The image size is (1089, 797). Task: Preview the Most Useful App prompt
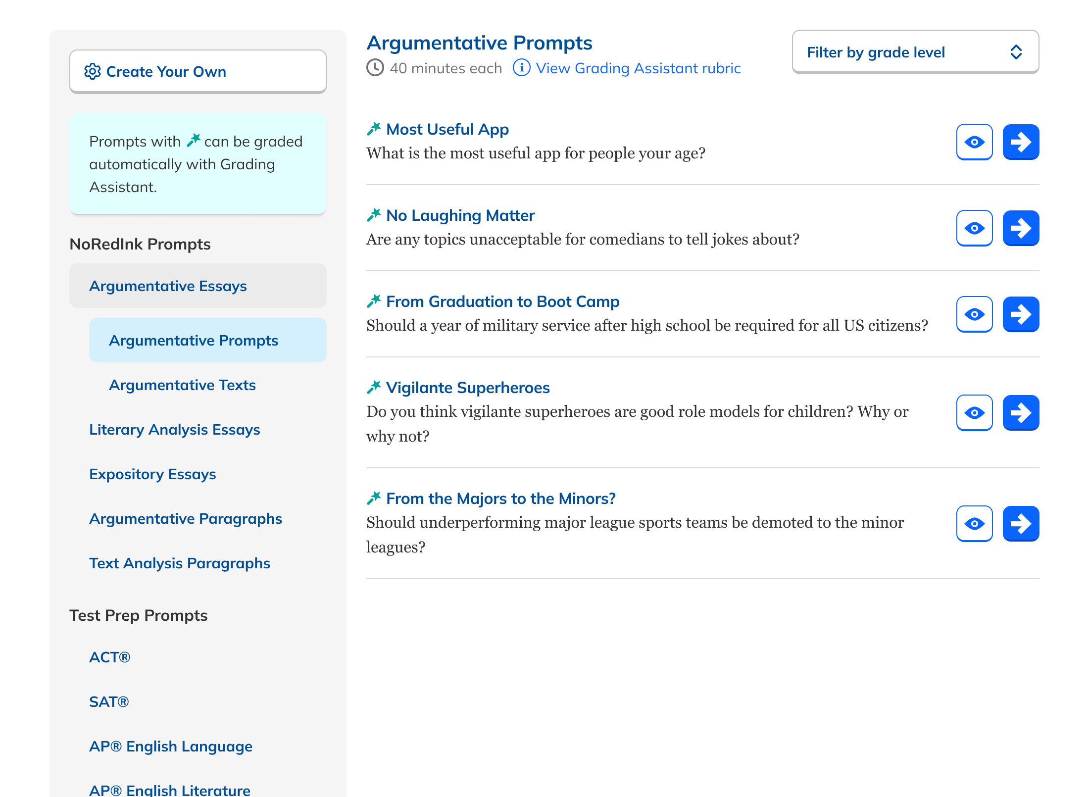coord(974,142)
